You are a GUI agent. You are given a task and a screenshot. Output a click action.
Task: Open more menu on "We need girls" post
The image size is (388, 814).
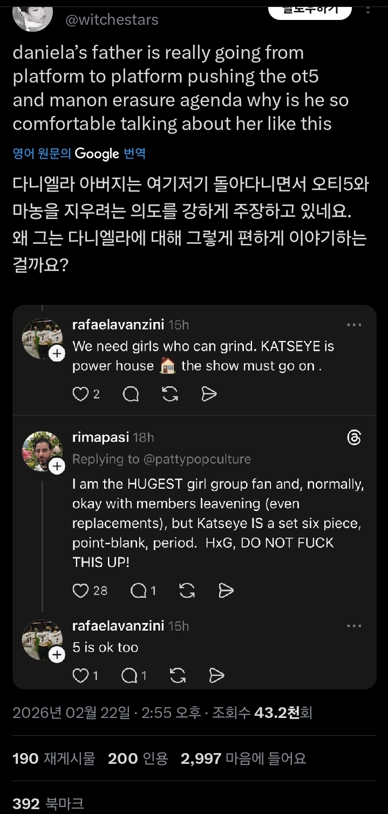coord(354,325)
